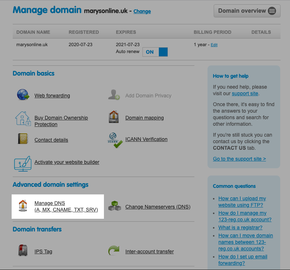Click registered date 2020-07-23

point(80,45)
